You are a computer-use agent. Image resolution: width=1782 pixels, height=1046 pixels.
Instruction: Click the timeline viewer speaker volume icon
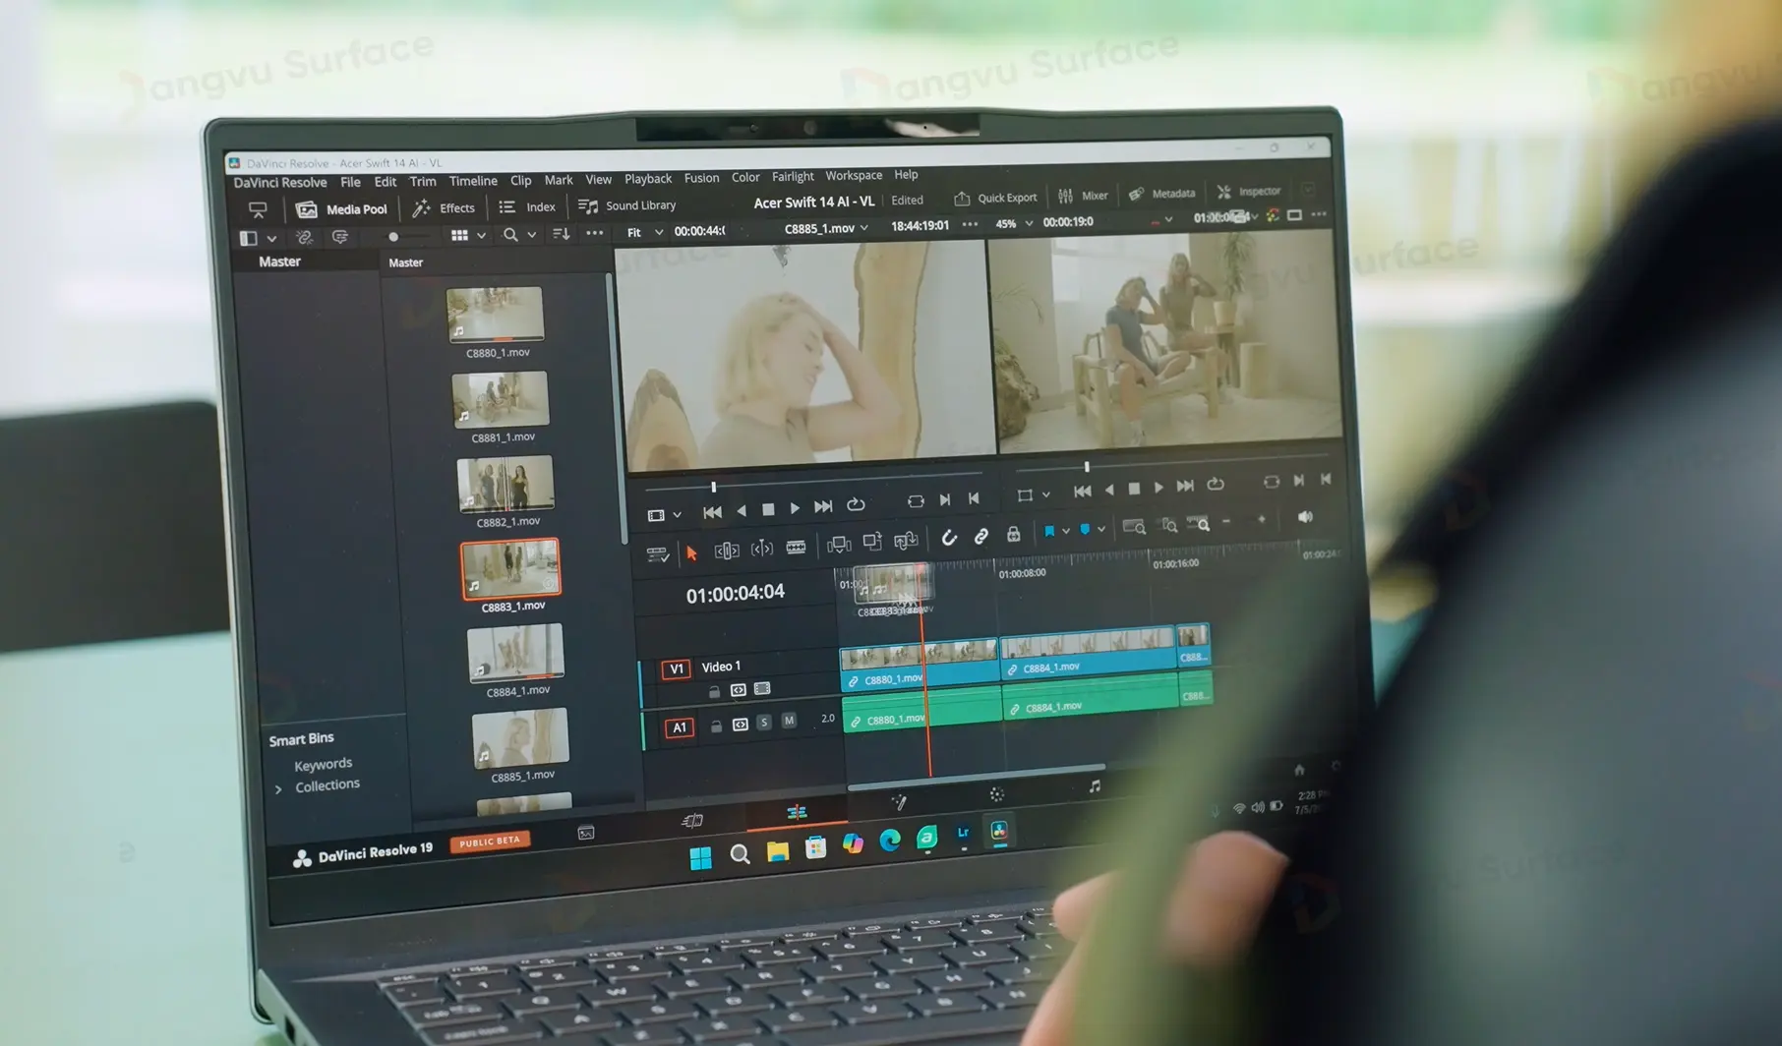pyautogui.click(x=1305, y=517)
